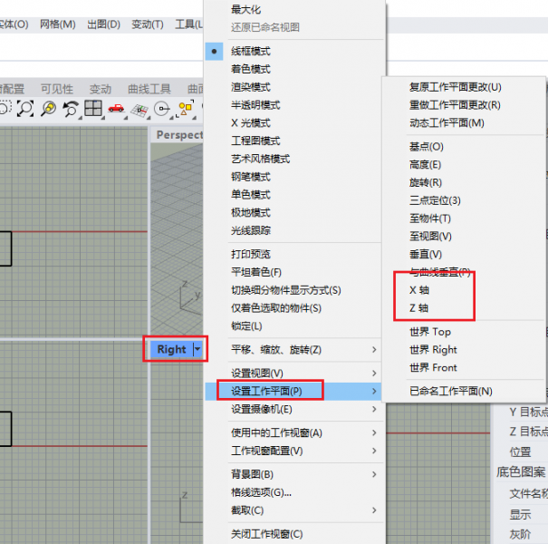Click the four-viewports layout icon
Screen dimensions: 548x544
(x=93, y=109)
